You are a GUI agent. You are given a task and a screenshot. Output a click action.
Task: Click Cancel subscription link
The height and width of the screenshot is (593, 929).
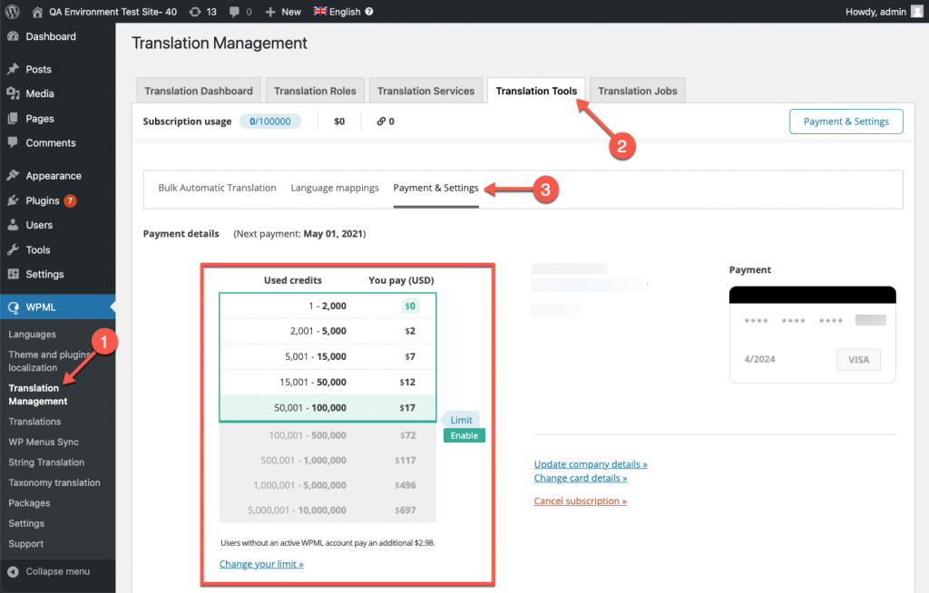point(580,501)
